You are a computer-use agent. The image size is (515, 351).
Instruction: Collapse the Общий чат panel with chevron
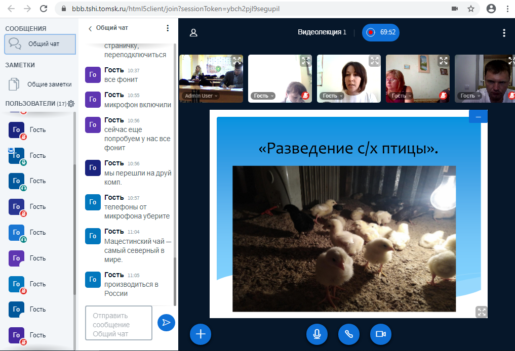click(x=91, y=28)
